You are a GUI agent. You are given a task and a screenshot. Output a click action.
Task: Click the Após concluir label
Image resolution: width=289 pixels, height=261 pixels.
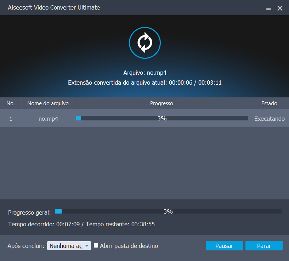click(26, 246)
